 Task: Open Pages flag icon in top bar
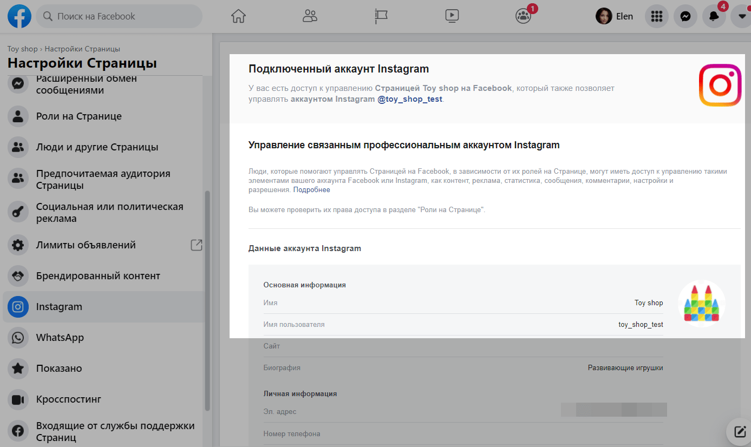[x=381, y=16]
